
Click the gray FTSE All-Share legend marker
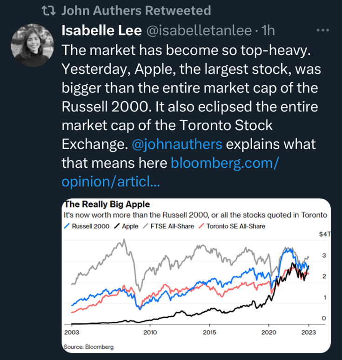[x=146, y=226]
